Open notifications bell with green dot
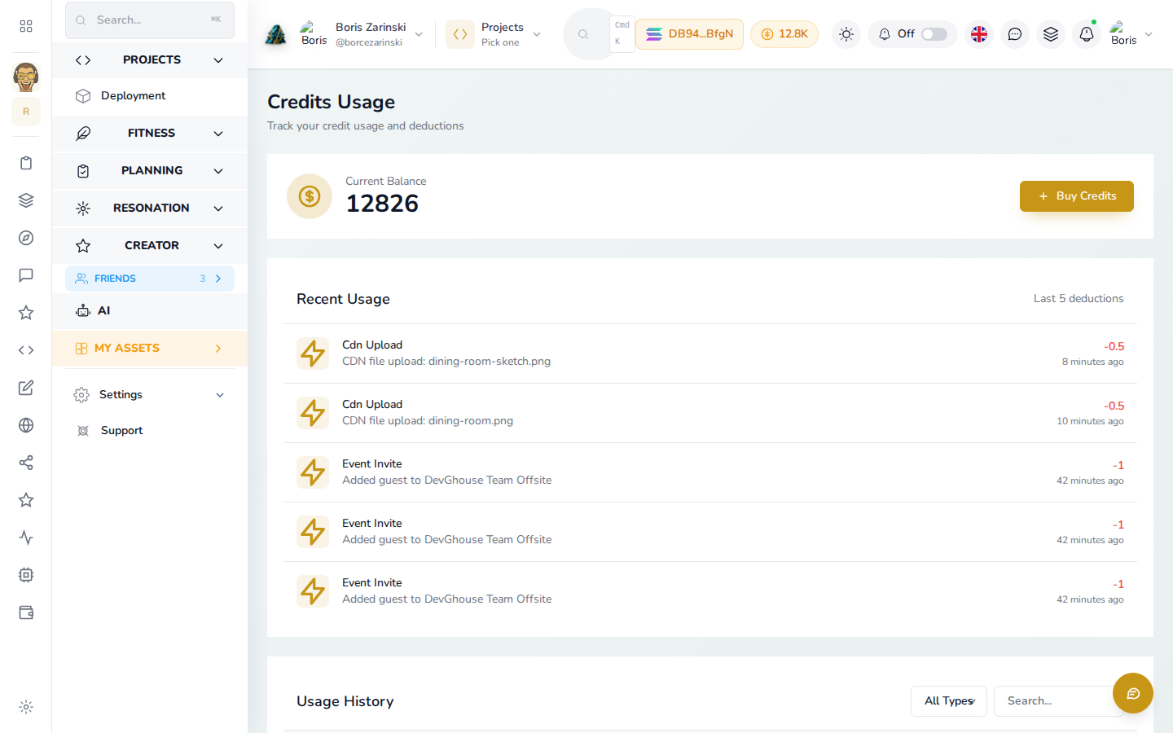 pos(1087,34)
